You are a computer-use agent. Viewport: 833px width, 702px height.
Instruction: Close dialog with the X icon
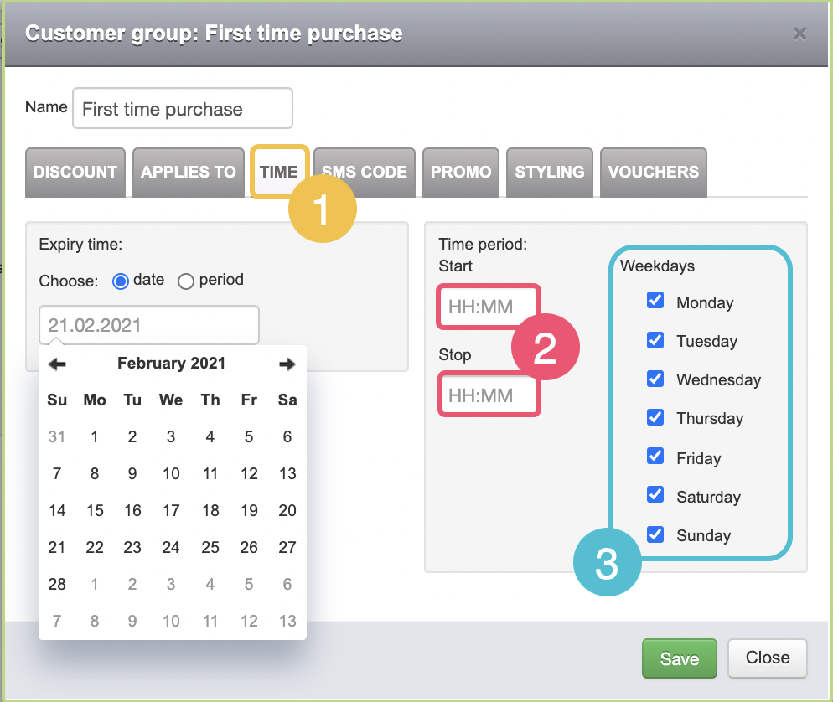click(x=799, y=34)
